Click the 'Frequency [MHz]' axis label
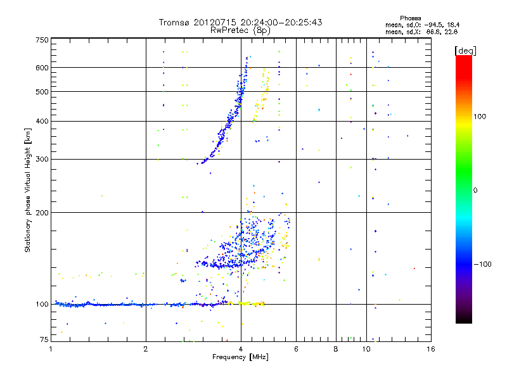 [240, 357]
